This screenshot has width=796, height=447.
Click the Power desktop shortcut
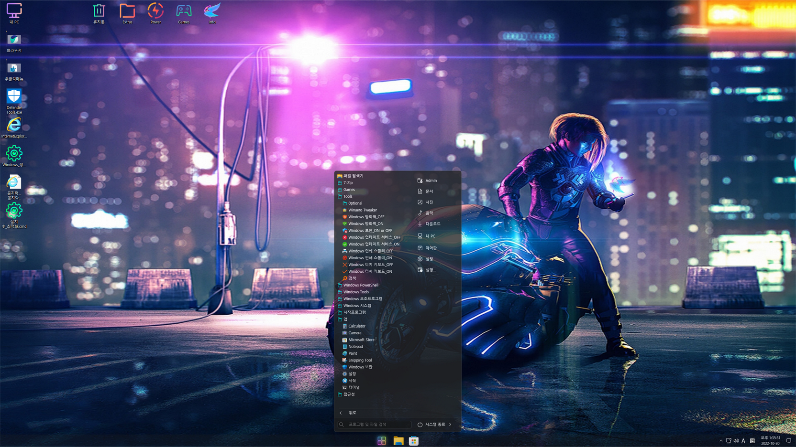(155, 13)
